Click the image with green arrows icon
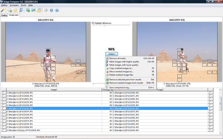The image size is (223, 139). click(x=28, y=10)
